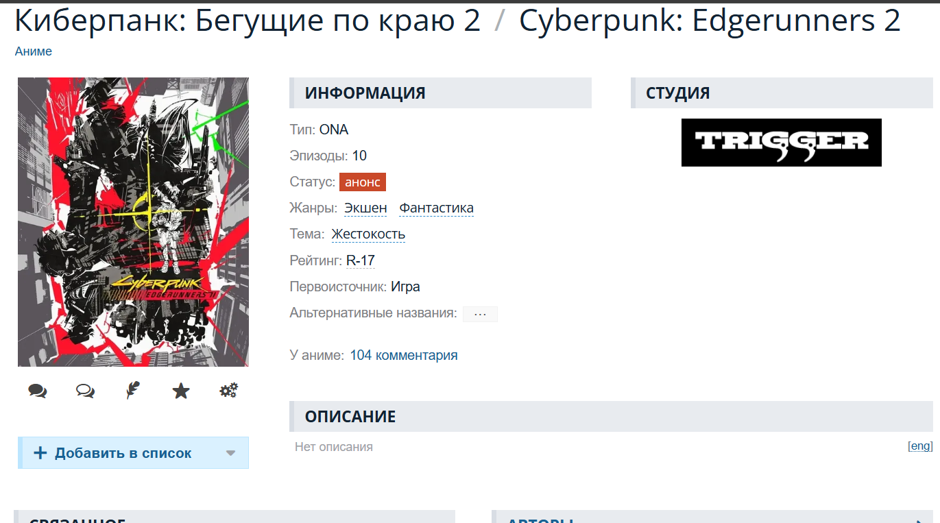Click the star favorites icon
Screen dimensions: 940x523
pyautogui.click(x=181, y=391)
